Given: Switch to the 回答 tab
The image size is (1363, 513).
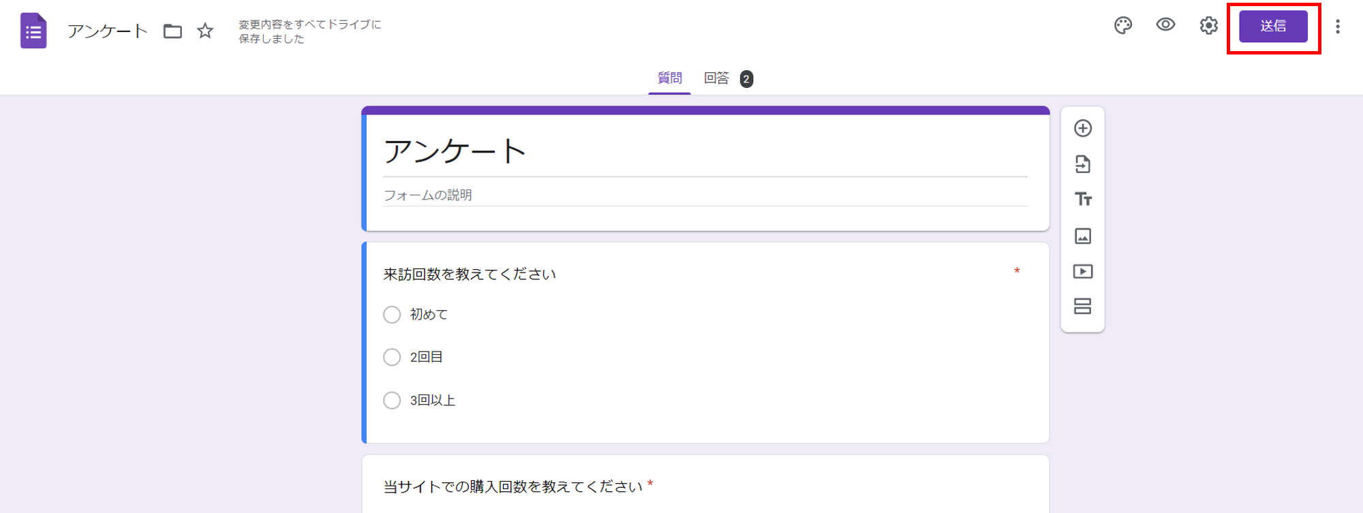Looking at the screenshot, I should 716,78.
